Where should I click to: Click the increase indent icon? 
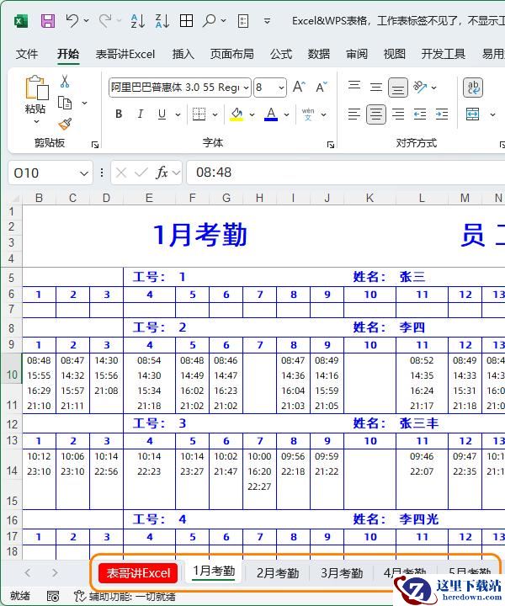(x=442, y=114)
